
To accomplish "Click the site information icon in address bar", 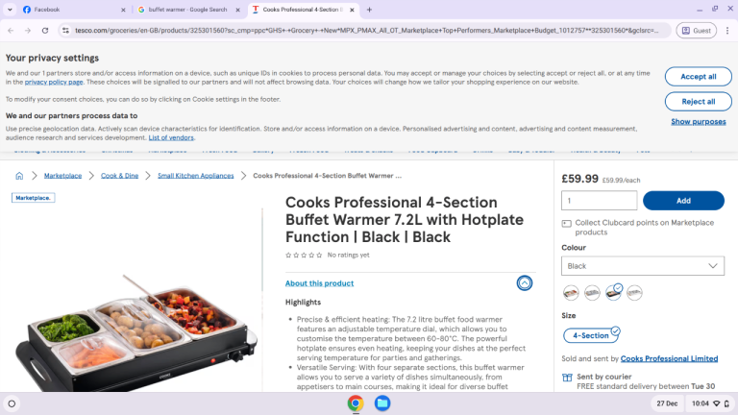I will coord(66,31).
